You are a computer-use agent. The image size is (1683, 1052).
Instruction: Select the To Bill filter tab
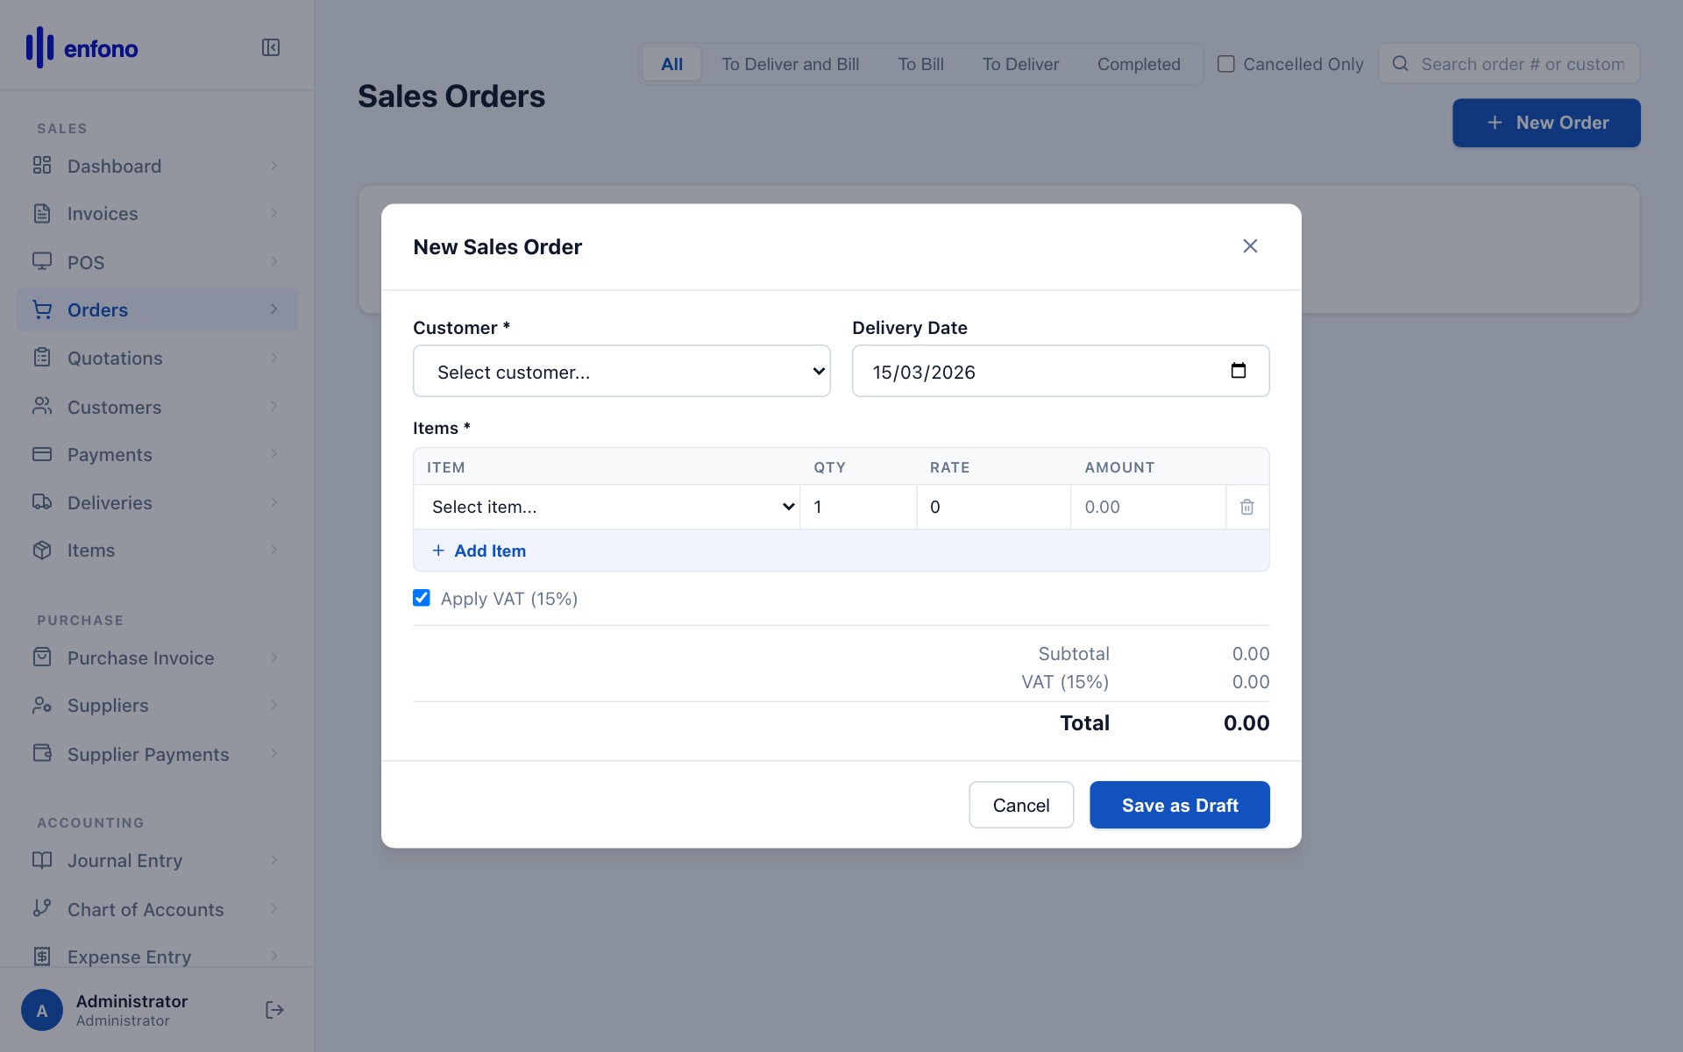coord(920,63)
